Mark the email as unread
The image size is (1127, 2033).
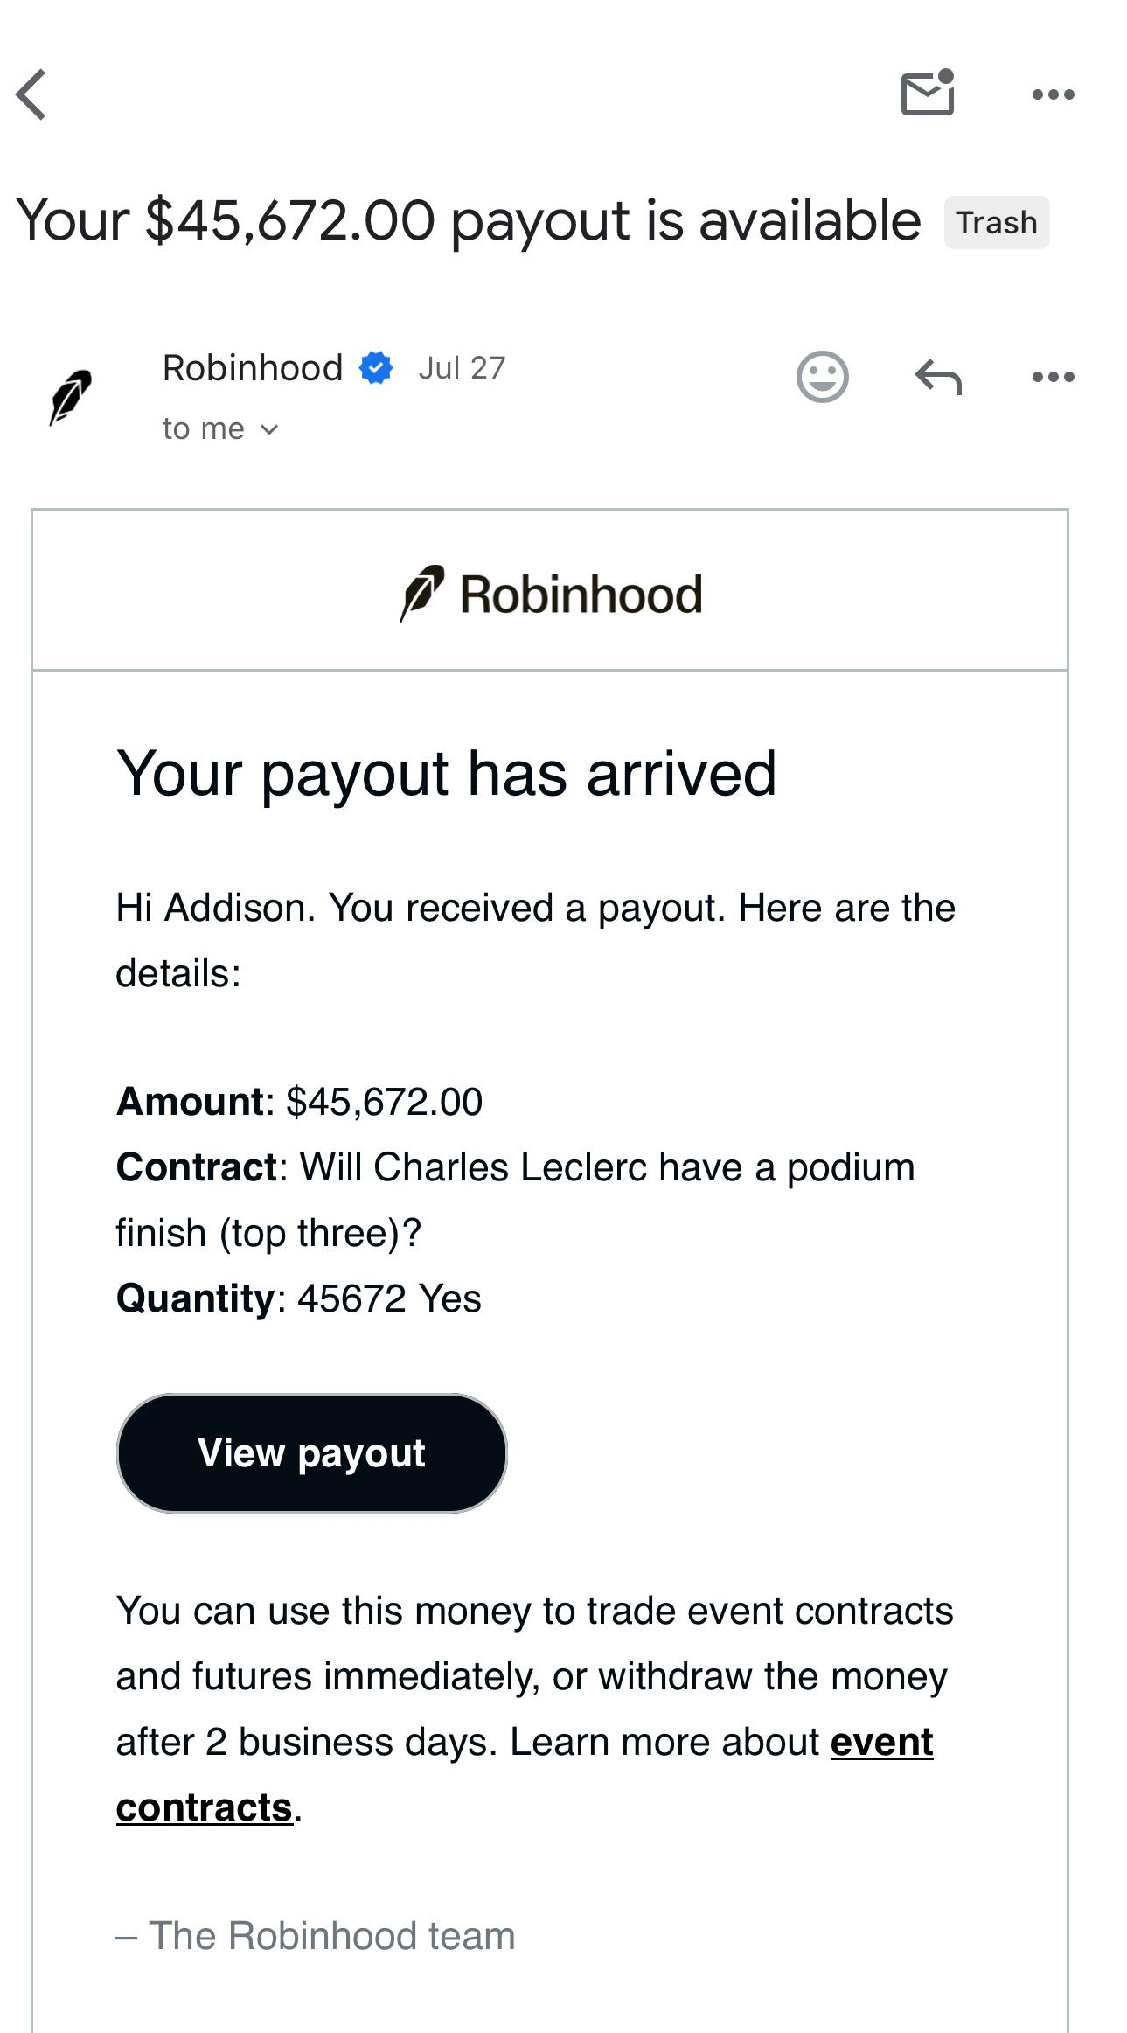pyautogui.click(x=928, y=93)
